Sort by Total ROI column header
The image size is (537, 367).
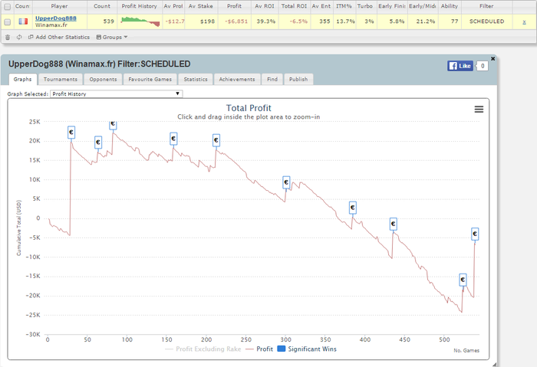294,6
